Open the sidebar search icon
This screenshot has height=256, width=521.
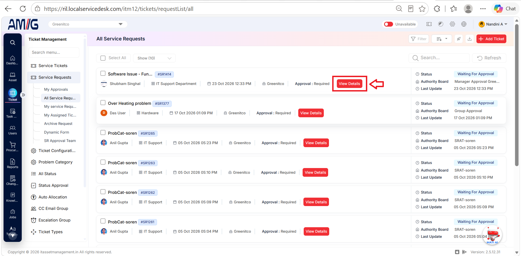point(12,43)
